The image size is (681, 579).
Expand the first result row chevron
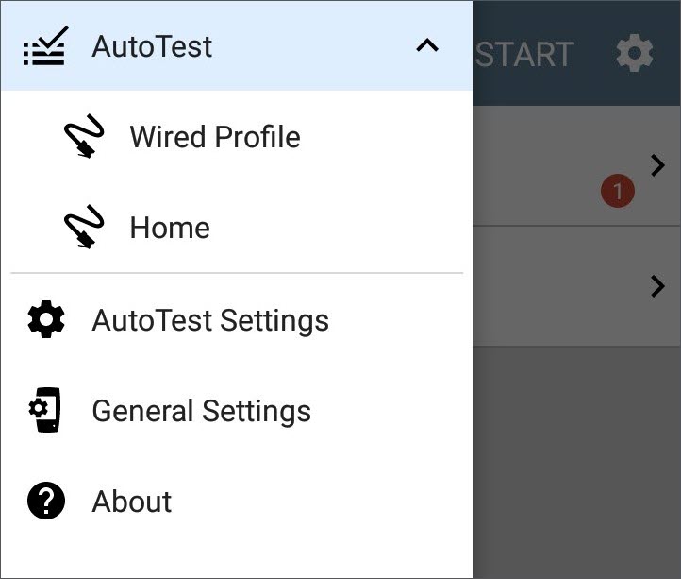coord(658,165)
